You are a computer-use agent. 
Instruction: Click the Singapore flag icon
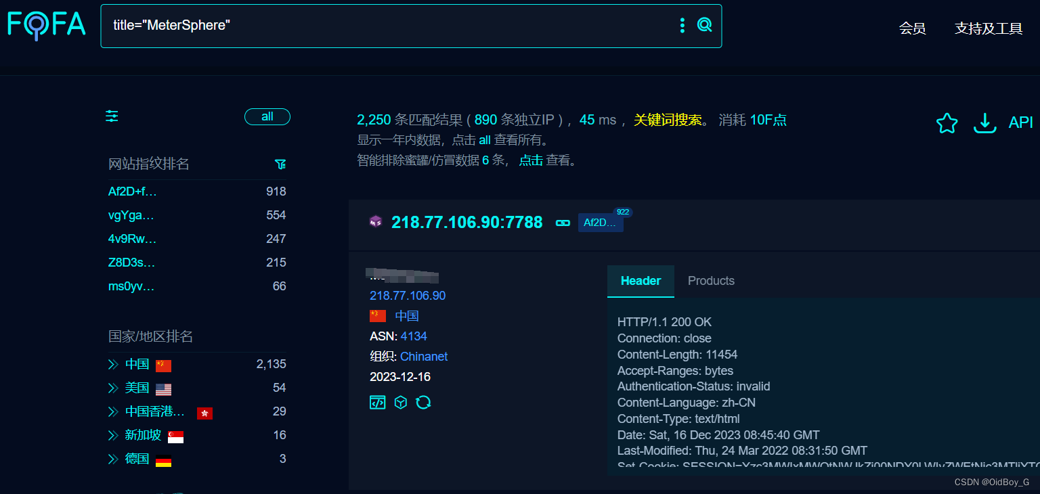point(175,436)
